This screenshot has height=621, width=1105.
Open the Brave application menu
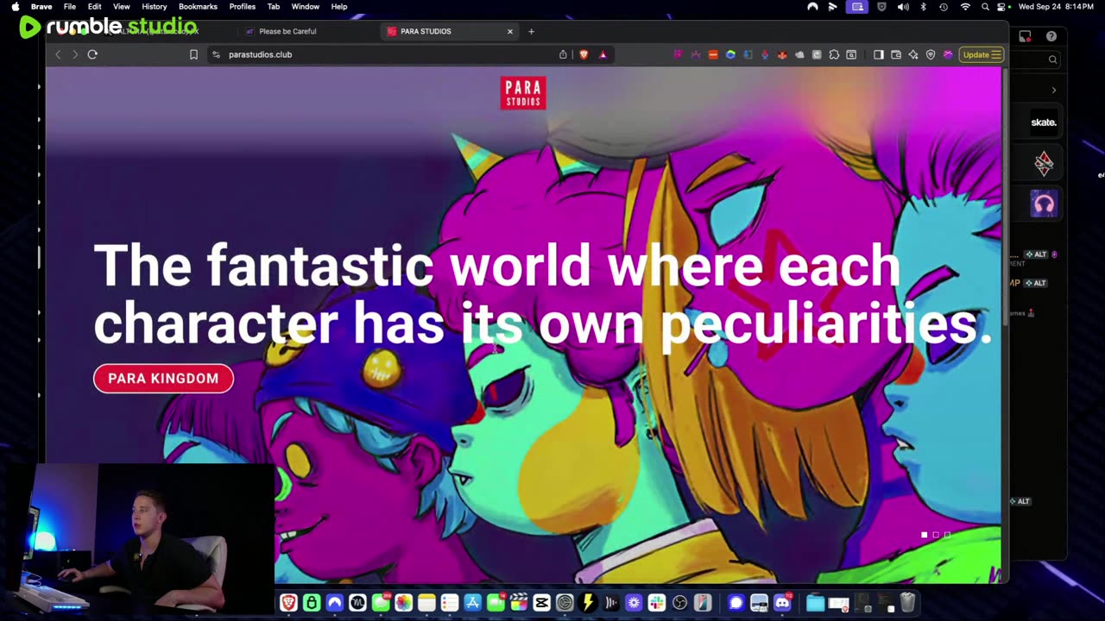pos(41,7)
